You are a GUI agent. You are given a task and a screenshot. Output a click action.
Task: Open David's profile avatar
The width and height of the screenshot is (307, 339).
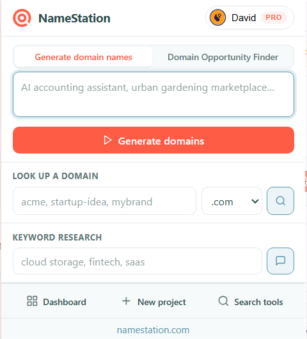217,17
